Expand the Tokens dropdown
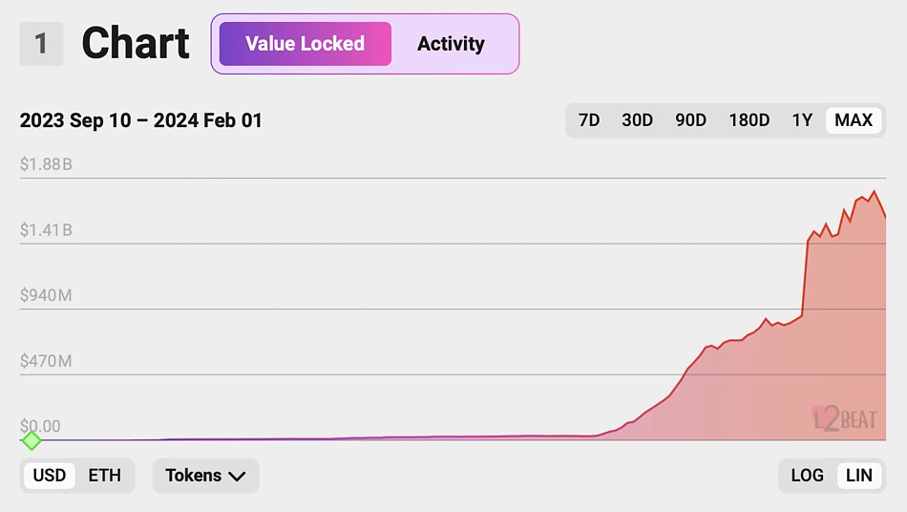This screenshot has width=907, height=512. tap(194, 476)
